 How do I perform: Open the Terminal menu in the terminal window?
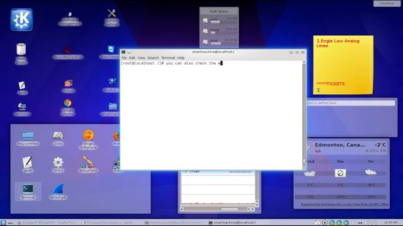(168, 58)
